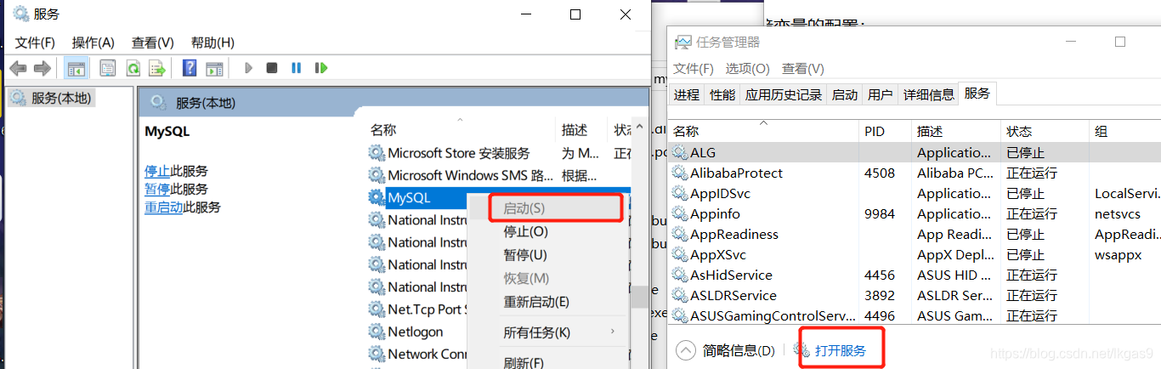Select the 服务 tab in Task Manager
The width and height of the screenshot is (1161, 369).
pyautogui.click(x=977, y=94)
